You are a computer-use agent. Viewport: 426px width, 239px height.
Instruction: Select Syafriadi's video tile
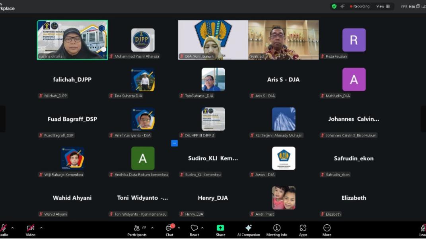point(283,40)
